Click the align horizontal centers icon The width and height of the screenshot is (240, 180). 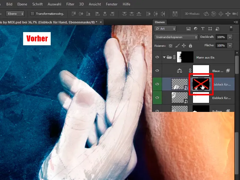[105, 14]
